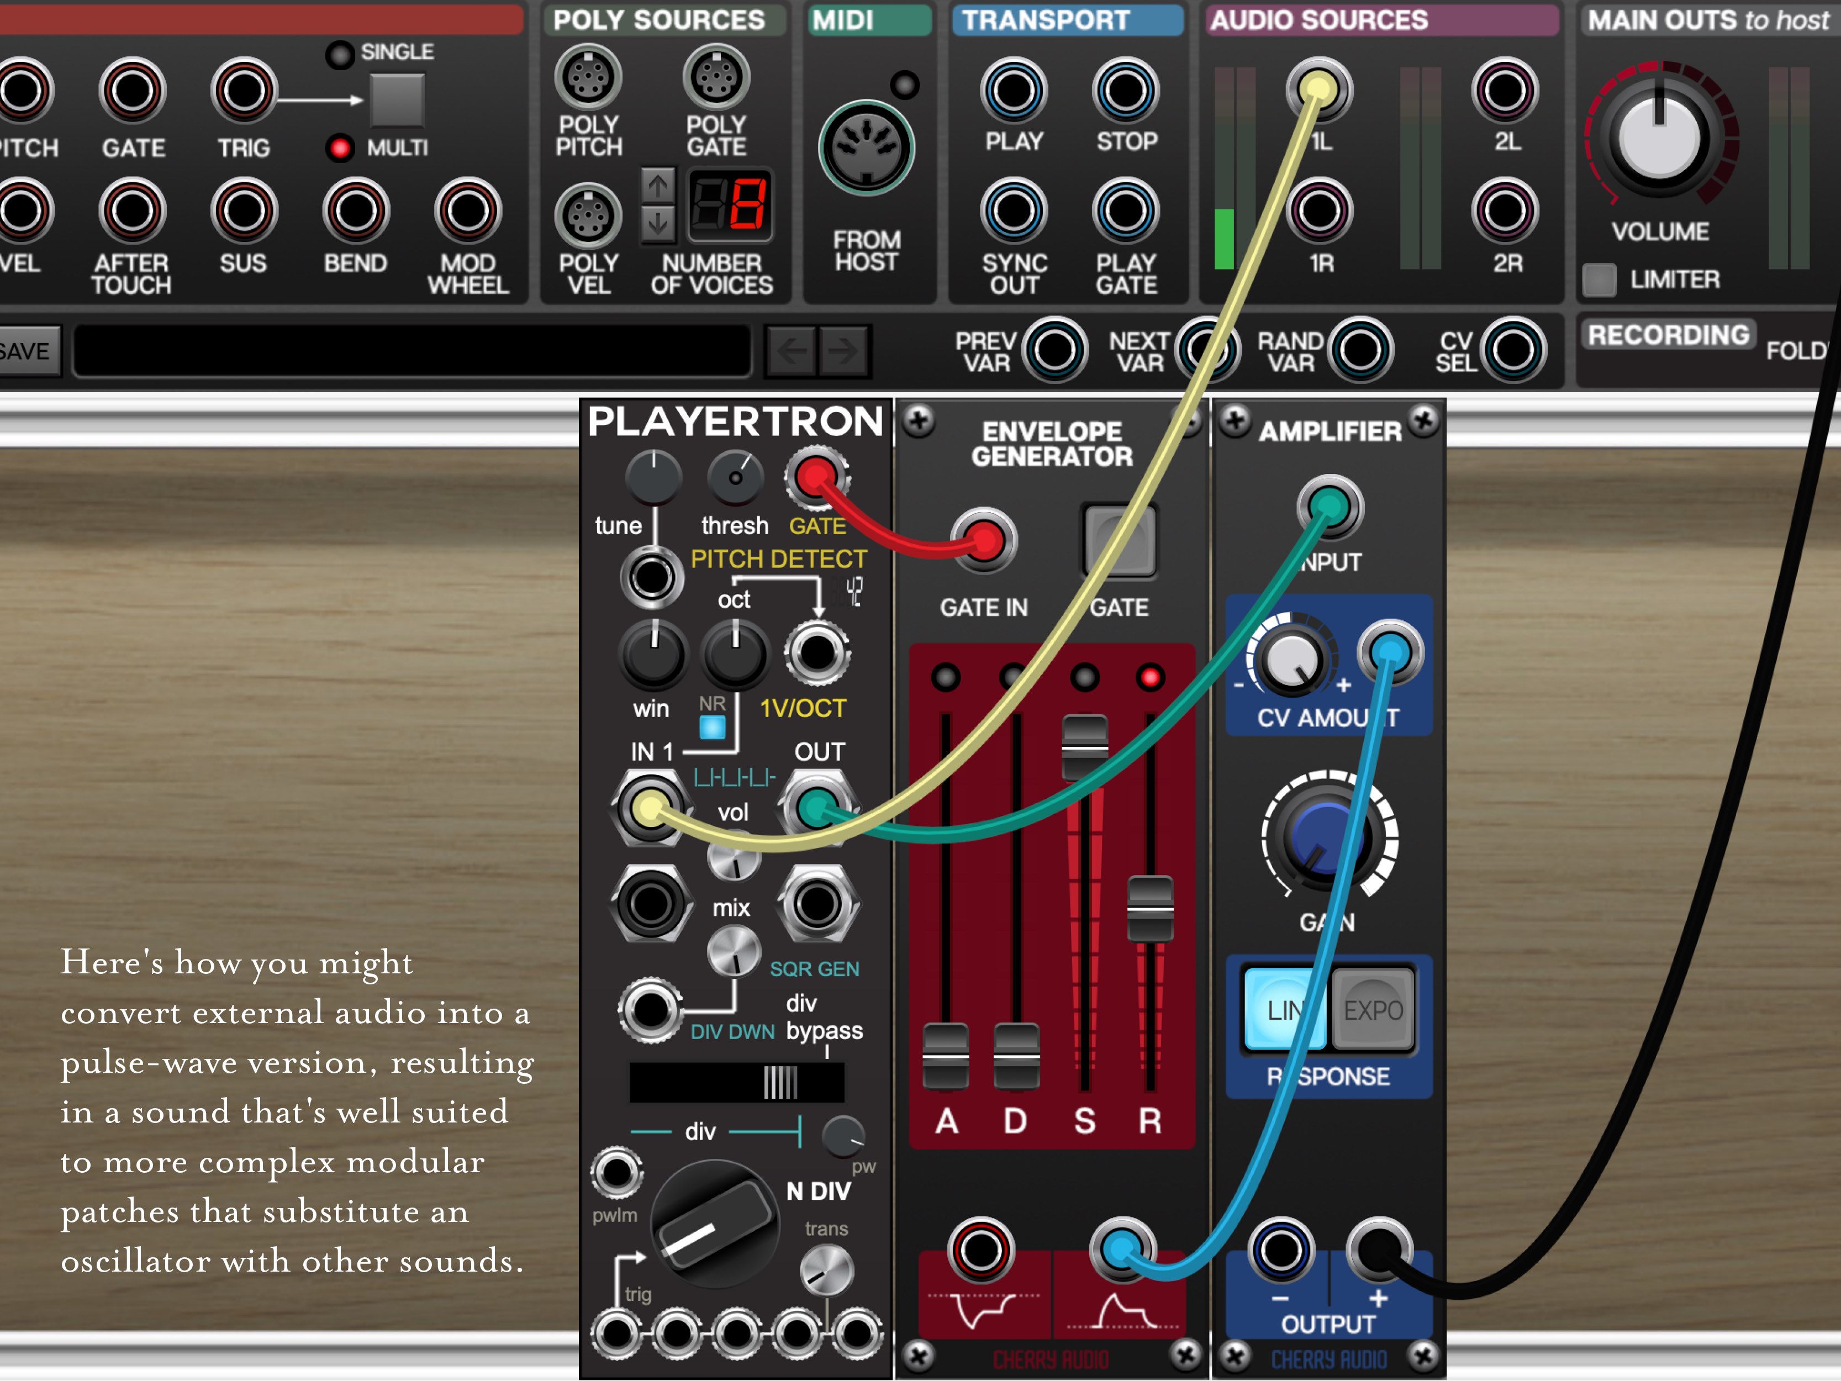The width and height of the screenshot is (1841, 1381).
Task: Decrease number of voices with down arrow
Action: 658,223
